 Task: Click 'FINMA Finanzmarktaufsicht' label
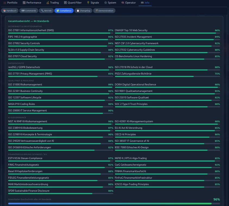[130, 171]
